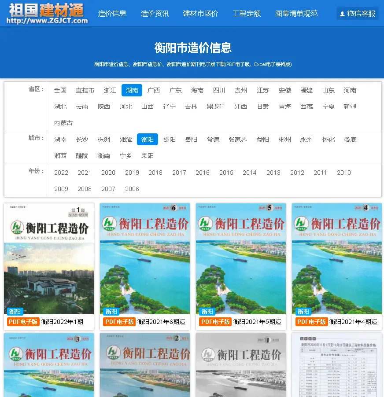Select the 全国 province filter

coord(60,90)
